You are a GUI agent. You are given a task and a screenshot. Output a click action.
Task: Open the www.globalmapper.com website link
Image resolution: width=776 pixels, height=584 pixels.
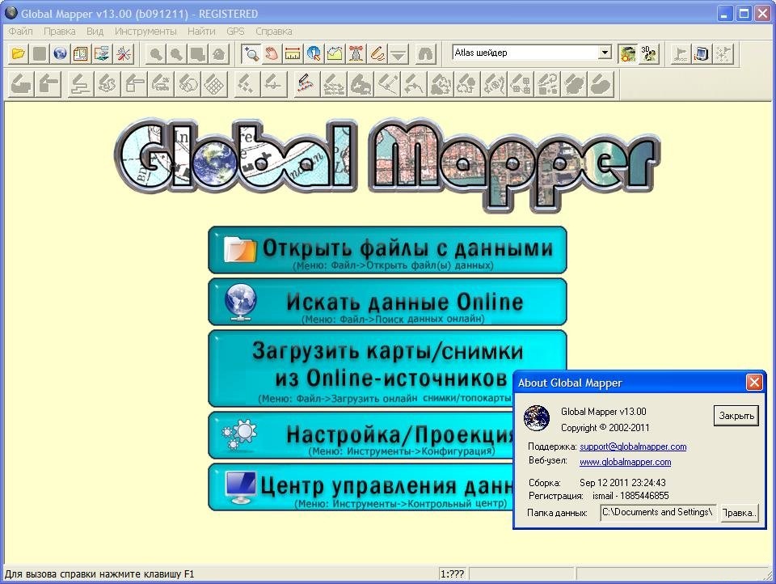[625, 462]
